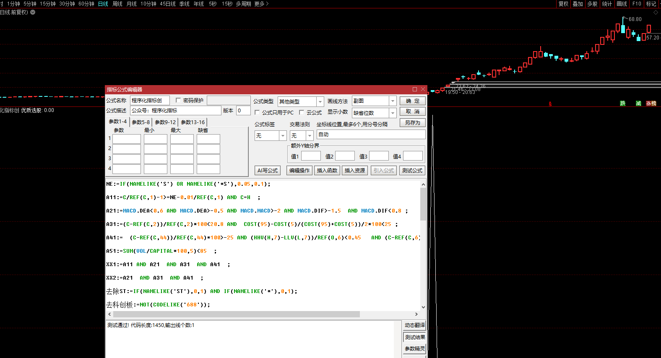Switch to the 参数5-8 tab
Screen dimensions: 661x358
coord(141,122)
